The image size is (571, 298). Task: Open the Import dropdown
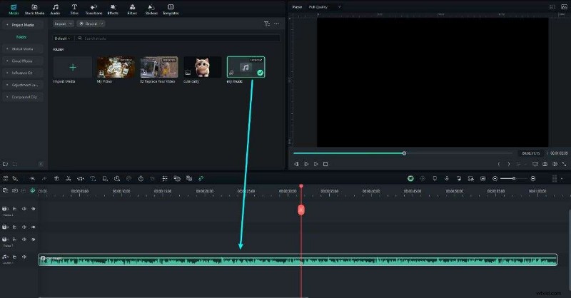click(64, 24)
